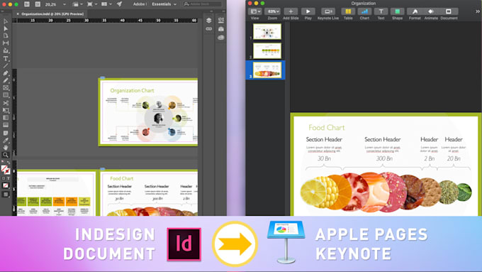Select the Eyedropper tool in InDesign

(6, 141)
